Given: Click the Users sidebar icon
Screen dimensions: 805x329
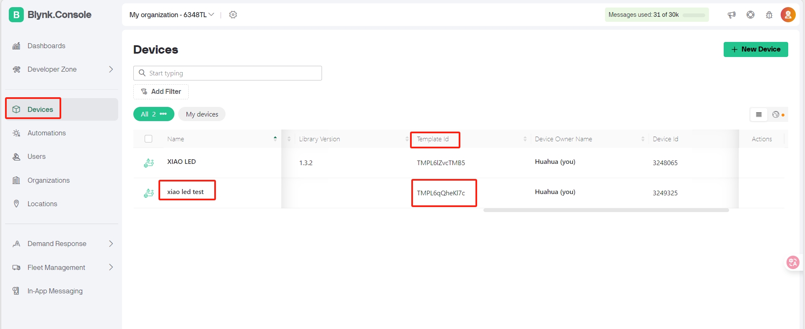Looking at the screenshot, I should 16,157.
